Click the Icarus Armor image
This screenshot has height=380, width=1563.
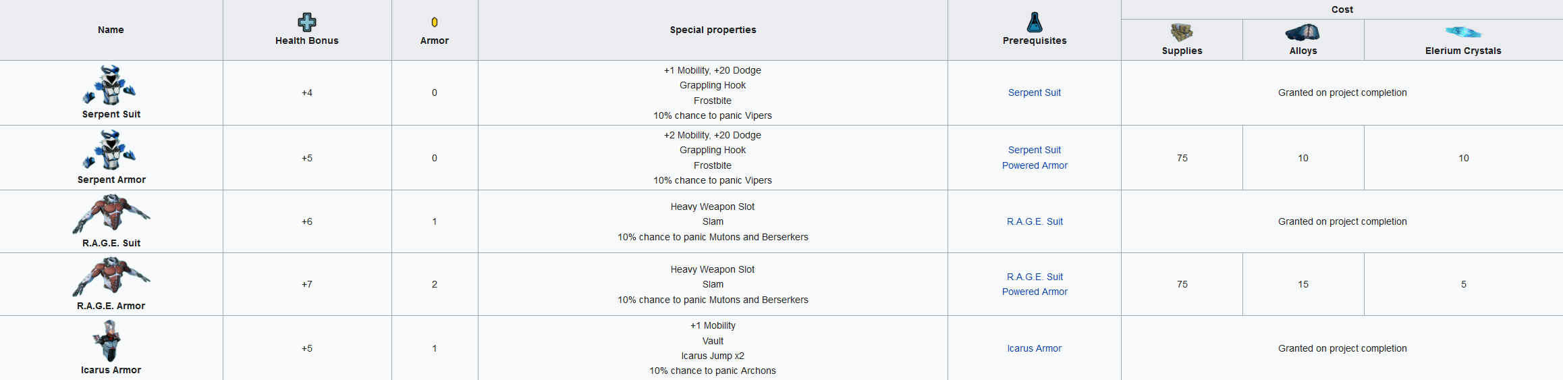(x=109, y=340)
